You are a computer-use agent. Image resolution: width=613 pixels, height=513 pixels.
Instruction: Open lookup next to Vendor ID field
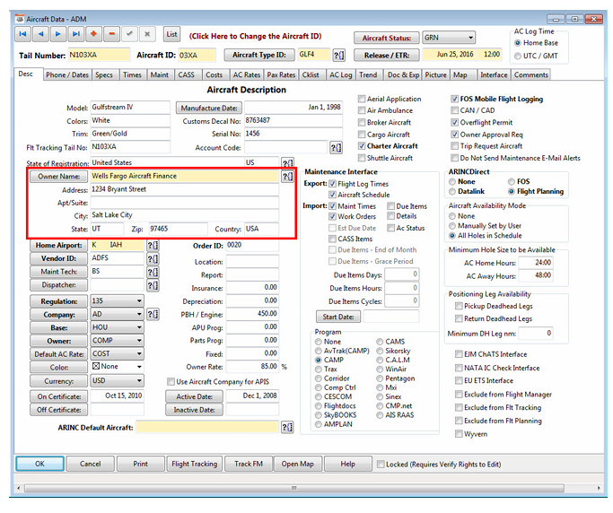pyautogui.click(x=153, y=258)
